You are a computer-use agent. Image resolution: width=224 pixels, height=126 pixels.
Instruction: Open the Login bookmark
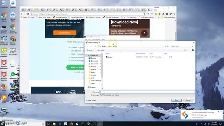tap(31, 17)
